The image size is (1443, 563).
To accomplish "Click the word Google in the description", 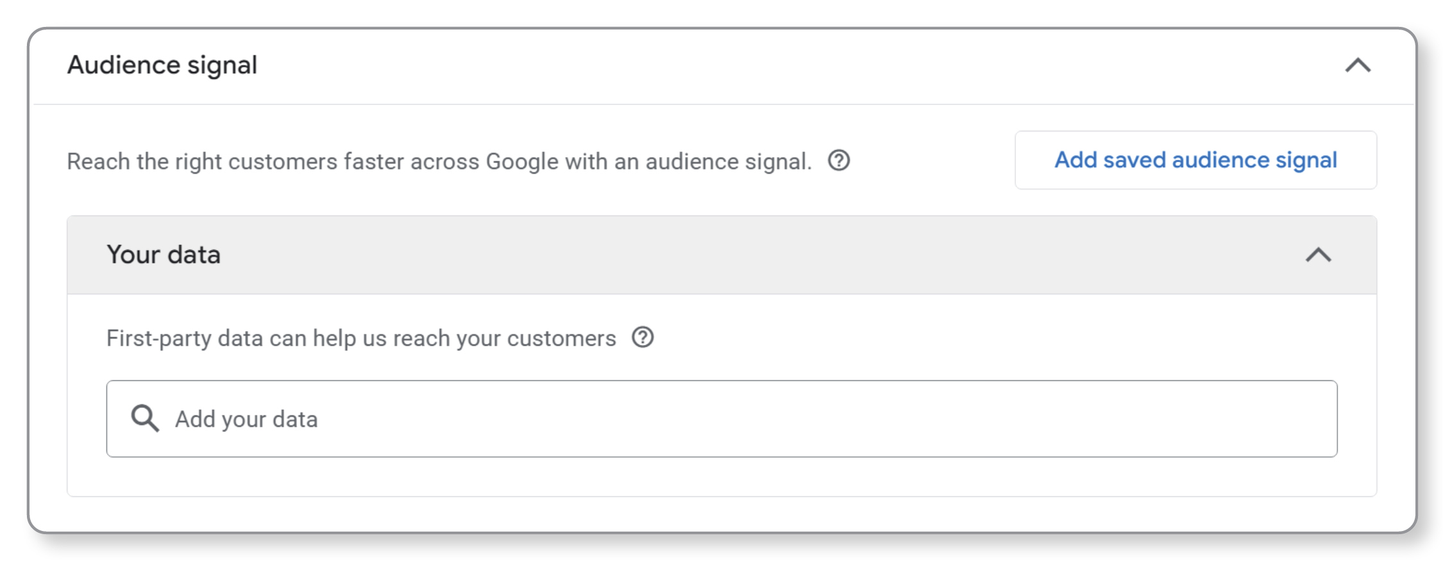I will pos(522,162).
